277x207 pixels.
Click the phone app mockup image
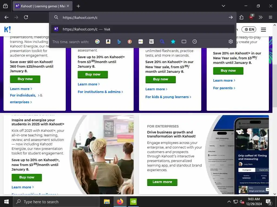(x=238, y=155)
